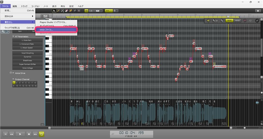Screen dimensions: 263x139
Task: Click the note grouping icon
Action: [x=222, y=21]
